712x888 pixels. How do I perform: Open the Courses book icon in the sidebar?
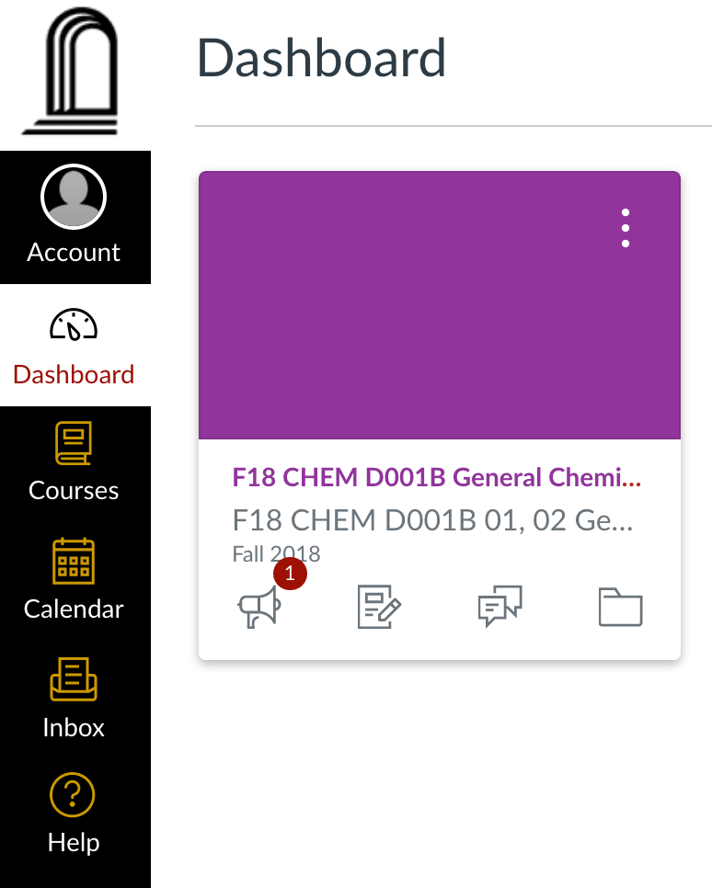point(75,443)
